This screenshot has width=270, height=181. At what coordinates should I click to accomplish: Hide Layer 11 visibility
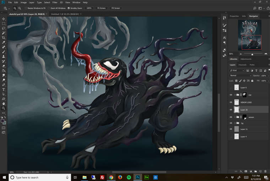pos(231,129)
